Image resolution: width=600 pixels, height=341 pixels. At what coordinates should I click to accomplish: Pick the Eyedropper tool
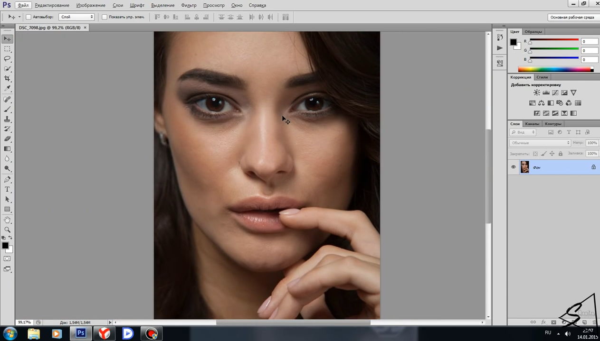tap(7, 89)
